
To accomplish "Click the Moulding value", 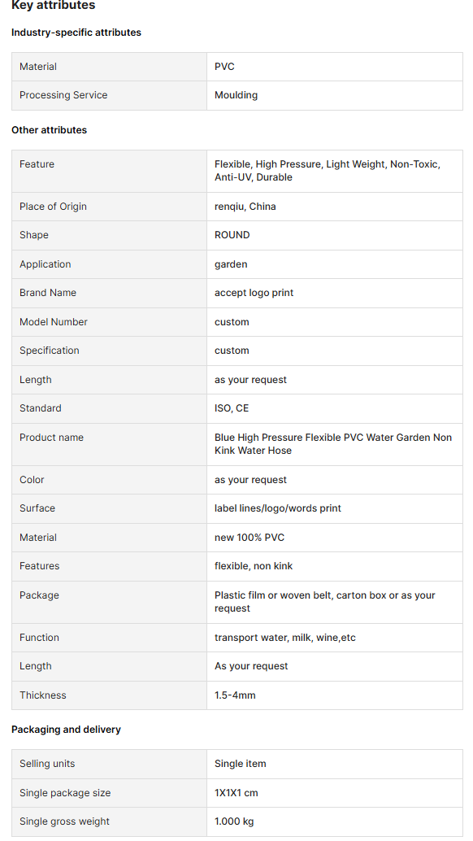I will [236, 95].
